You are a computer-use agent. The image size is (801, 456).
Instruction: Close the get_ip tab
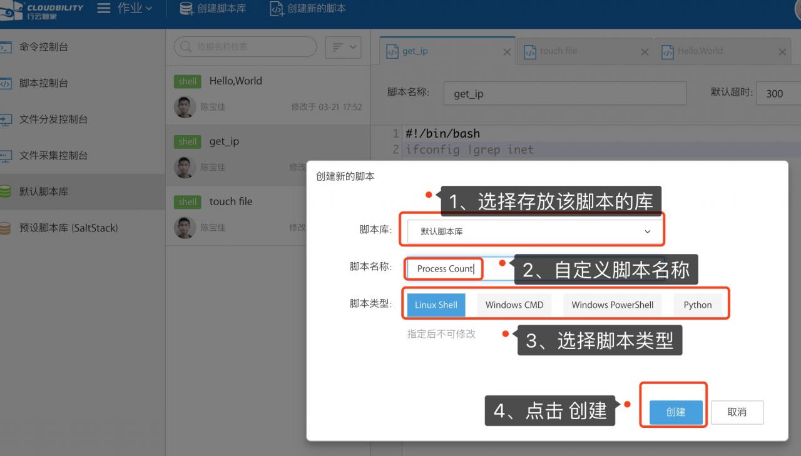pos(507,52)
